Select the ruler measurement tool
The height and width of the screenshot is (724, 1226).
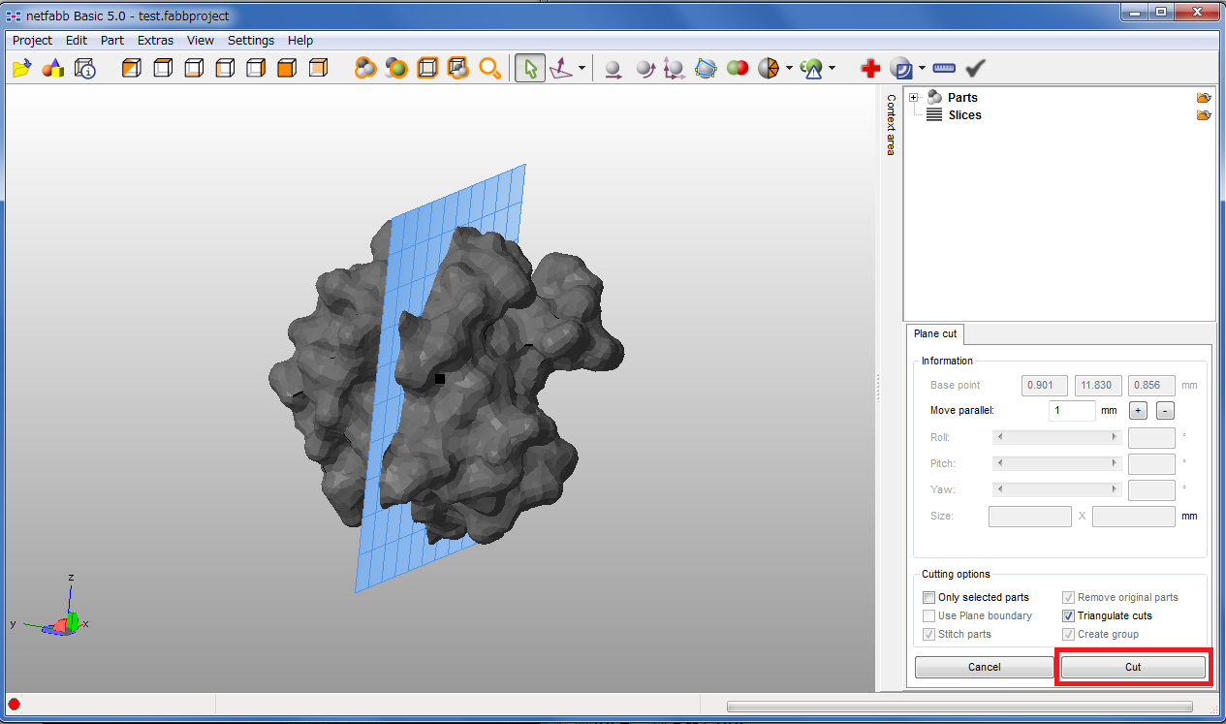coord(943,69)
